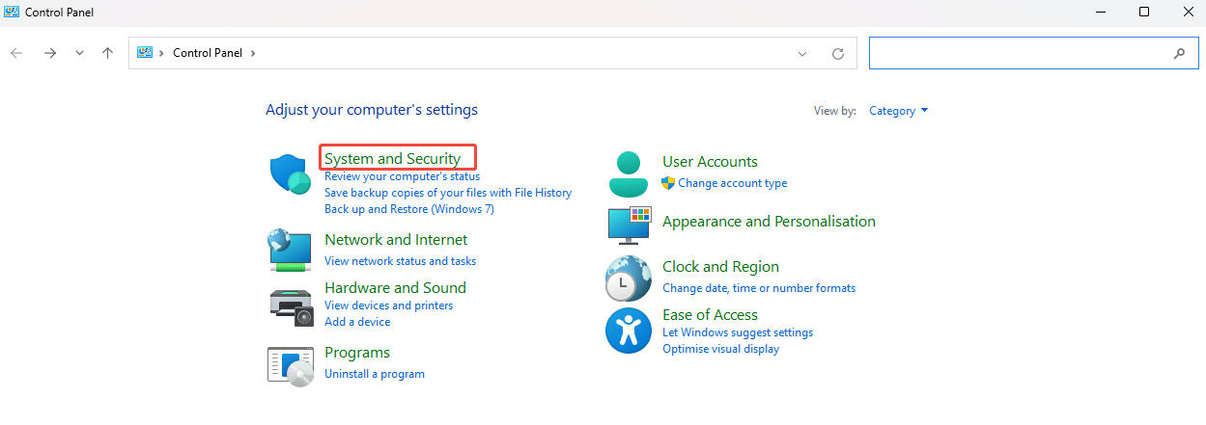Open the recent locations chevron
The height and width of the screenshot is (425, 1206).
(79, 53)
